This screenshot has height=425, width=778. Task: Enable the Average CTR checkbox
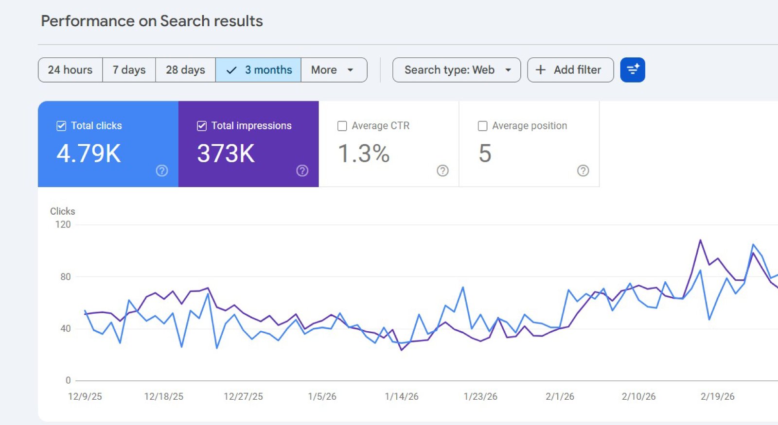tap(342, 126)
